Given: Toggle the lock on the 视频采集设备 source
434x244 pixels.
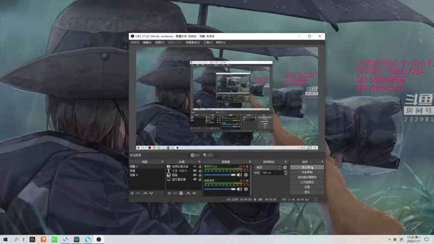Looking at the screenshot, I should coord(200,166).
